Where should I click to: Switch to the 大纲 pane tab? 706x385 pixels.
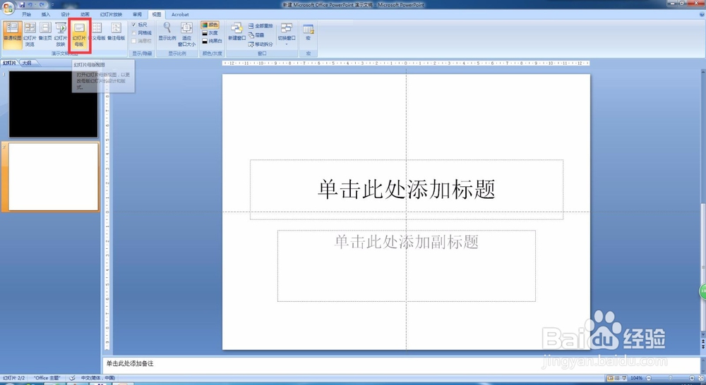point(27,63)
